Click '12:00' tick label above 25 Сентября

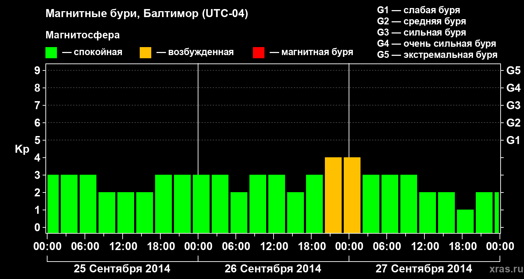click(123, 247)
